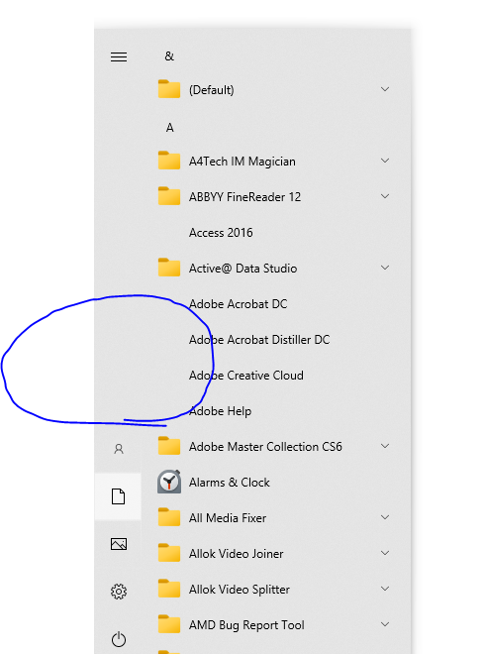The width and height of the screenshot is (484, 654).
Task: Expand the (Default) folder chevron
Action: (x=385, y=89)
